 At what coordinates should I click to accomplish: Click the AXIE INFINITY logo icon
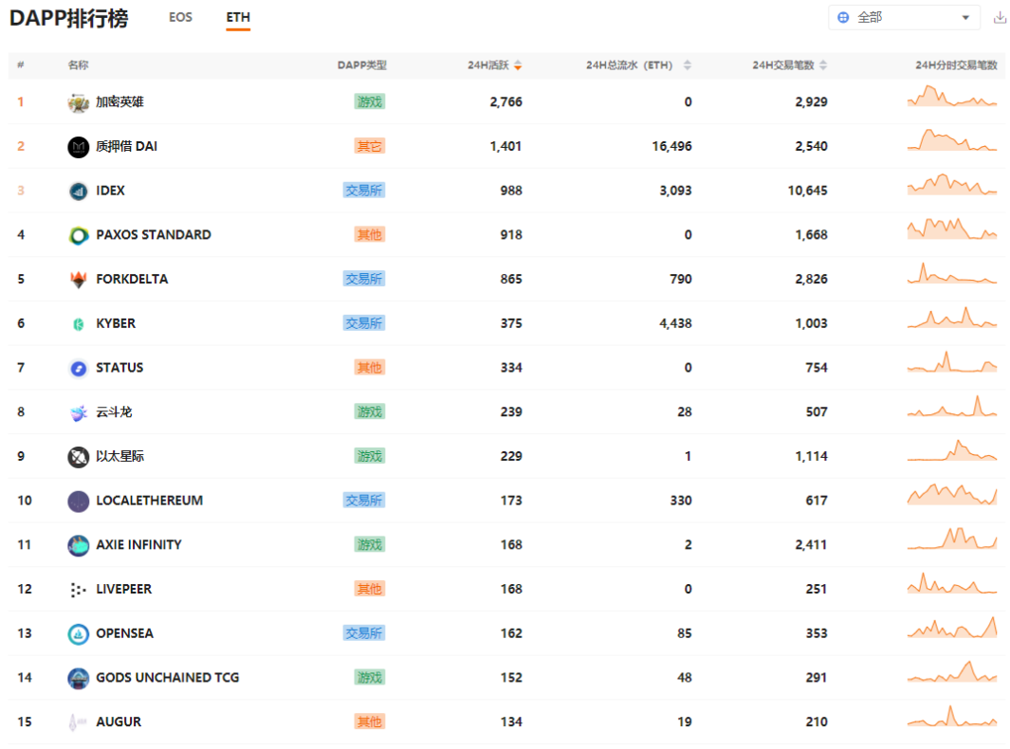79,545
